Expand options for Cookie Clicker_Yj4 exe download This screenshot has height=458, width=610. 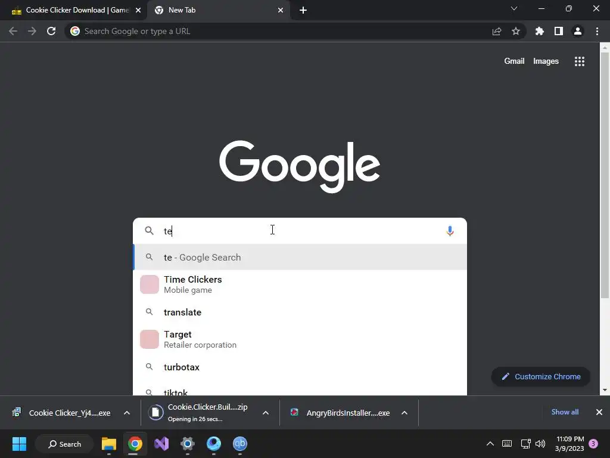click(127, 413)
